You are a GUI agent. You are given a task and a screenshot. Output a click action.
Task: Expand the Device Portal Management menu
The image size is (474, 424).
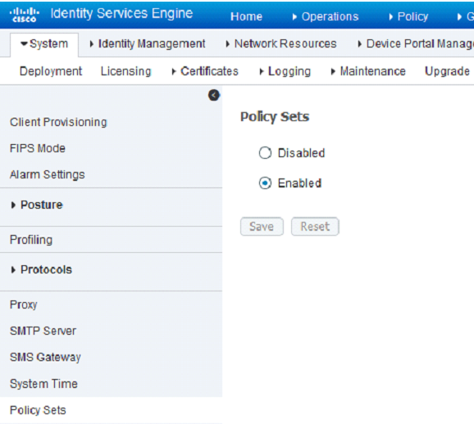point(416,44)
